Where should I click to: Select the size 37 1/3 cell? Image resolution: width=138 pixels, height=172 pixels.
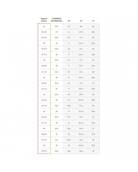click(x=44, y=37)
